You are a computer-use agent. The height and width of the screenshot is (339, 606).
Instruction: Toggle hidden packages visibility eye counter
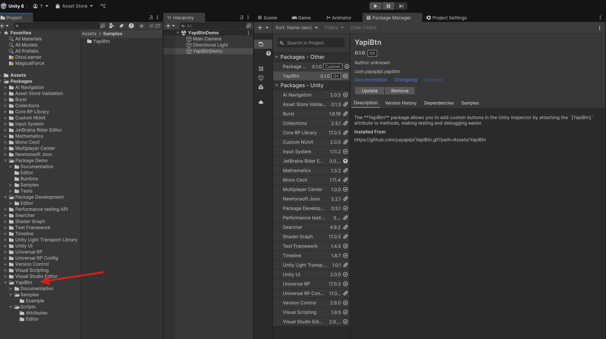pyautogui.click(x=155, y=26)
